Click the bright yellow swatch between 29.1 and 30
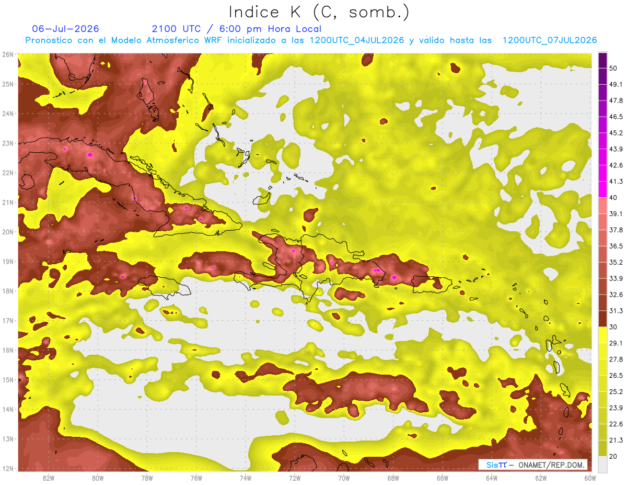Screen dimensions: 627x485 [602, 335]
